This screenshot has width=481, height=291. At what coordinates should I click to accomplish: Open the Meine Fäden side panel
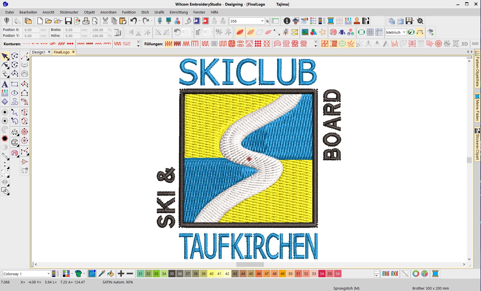coord(477,108)
